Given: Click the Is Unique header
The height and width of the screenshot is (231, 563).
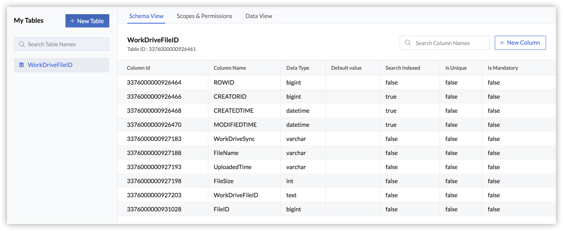Looking at the screenshot, I should (456, 68).
